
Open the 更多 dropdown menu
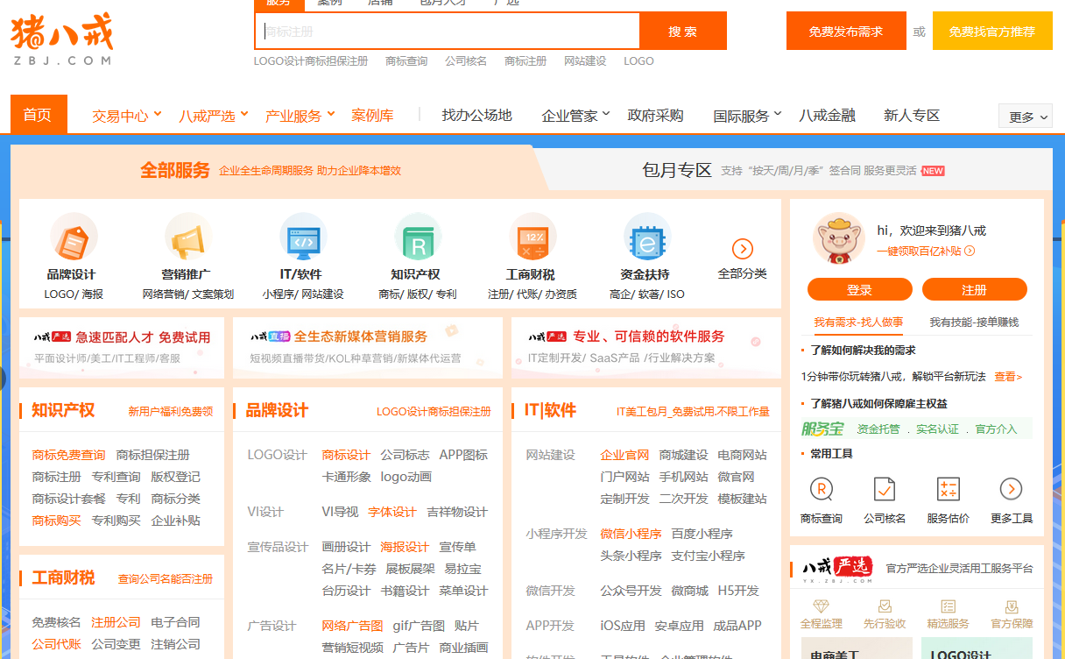(1026, 117)
